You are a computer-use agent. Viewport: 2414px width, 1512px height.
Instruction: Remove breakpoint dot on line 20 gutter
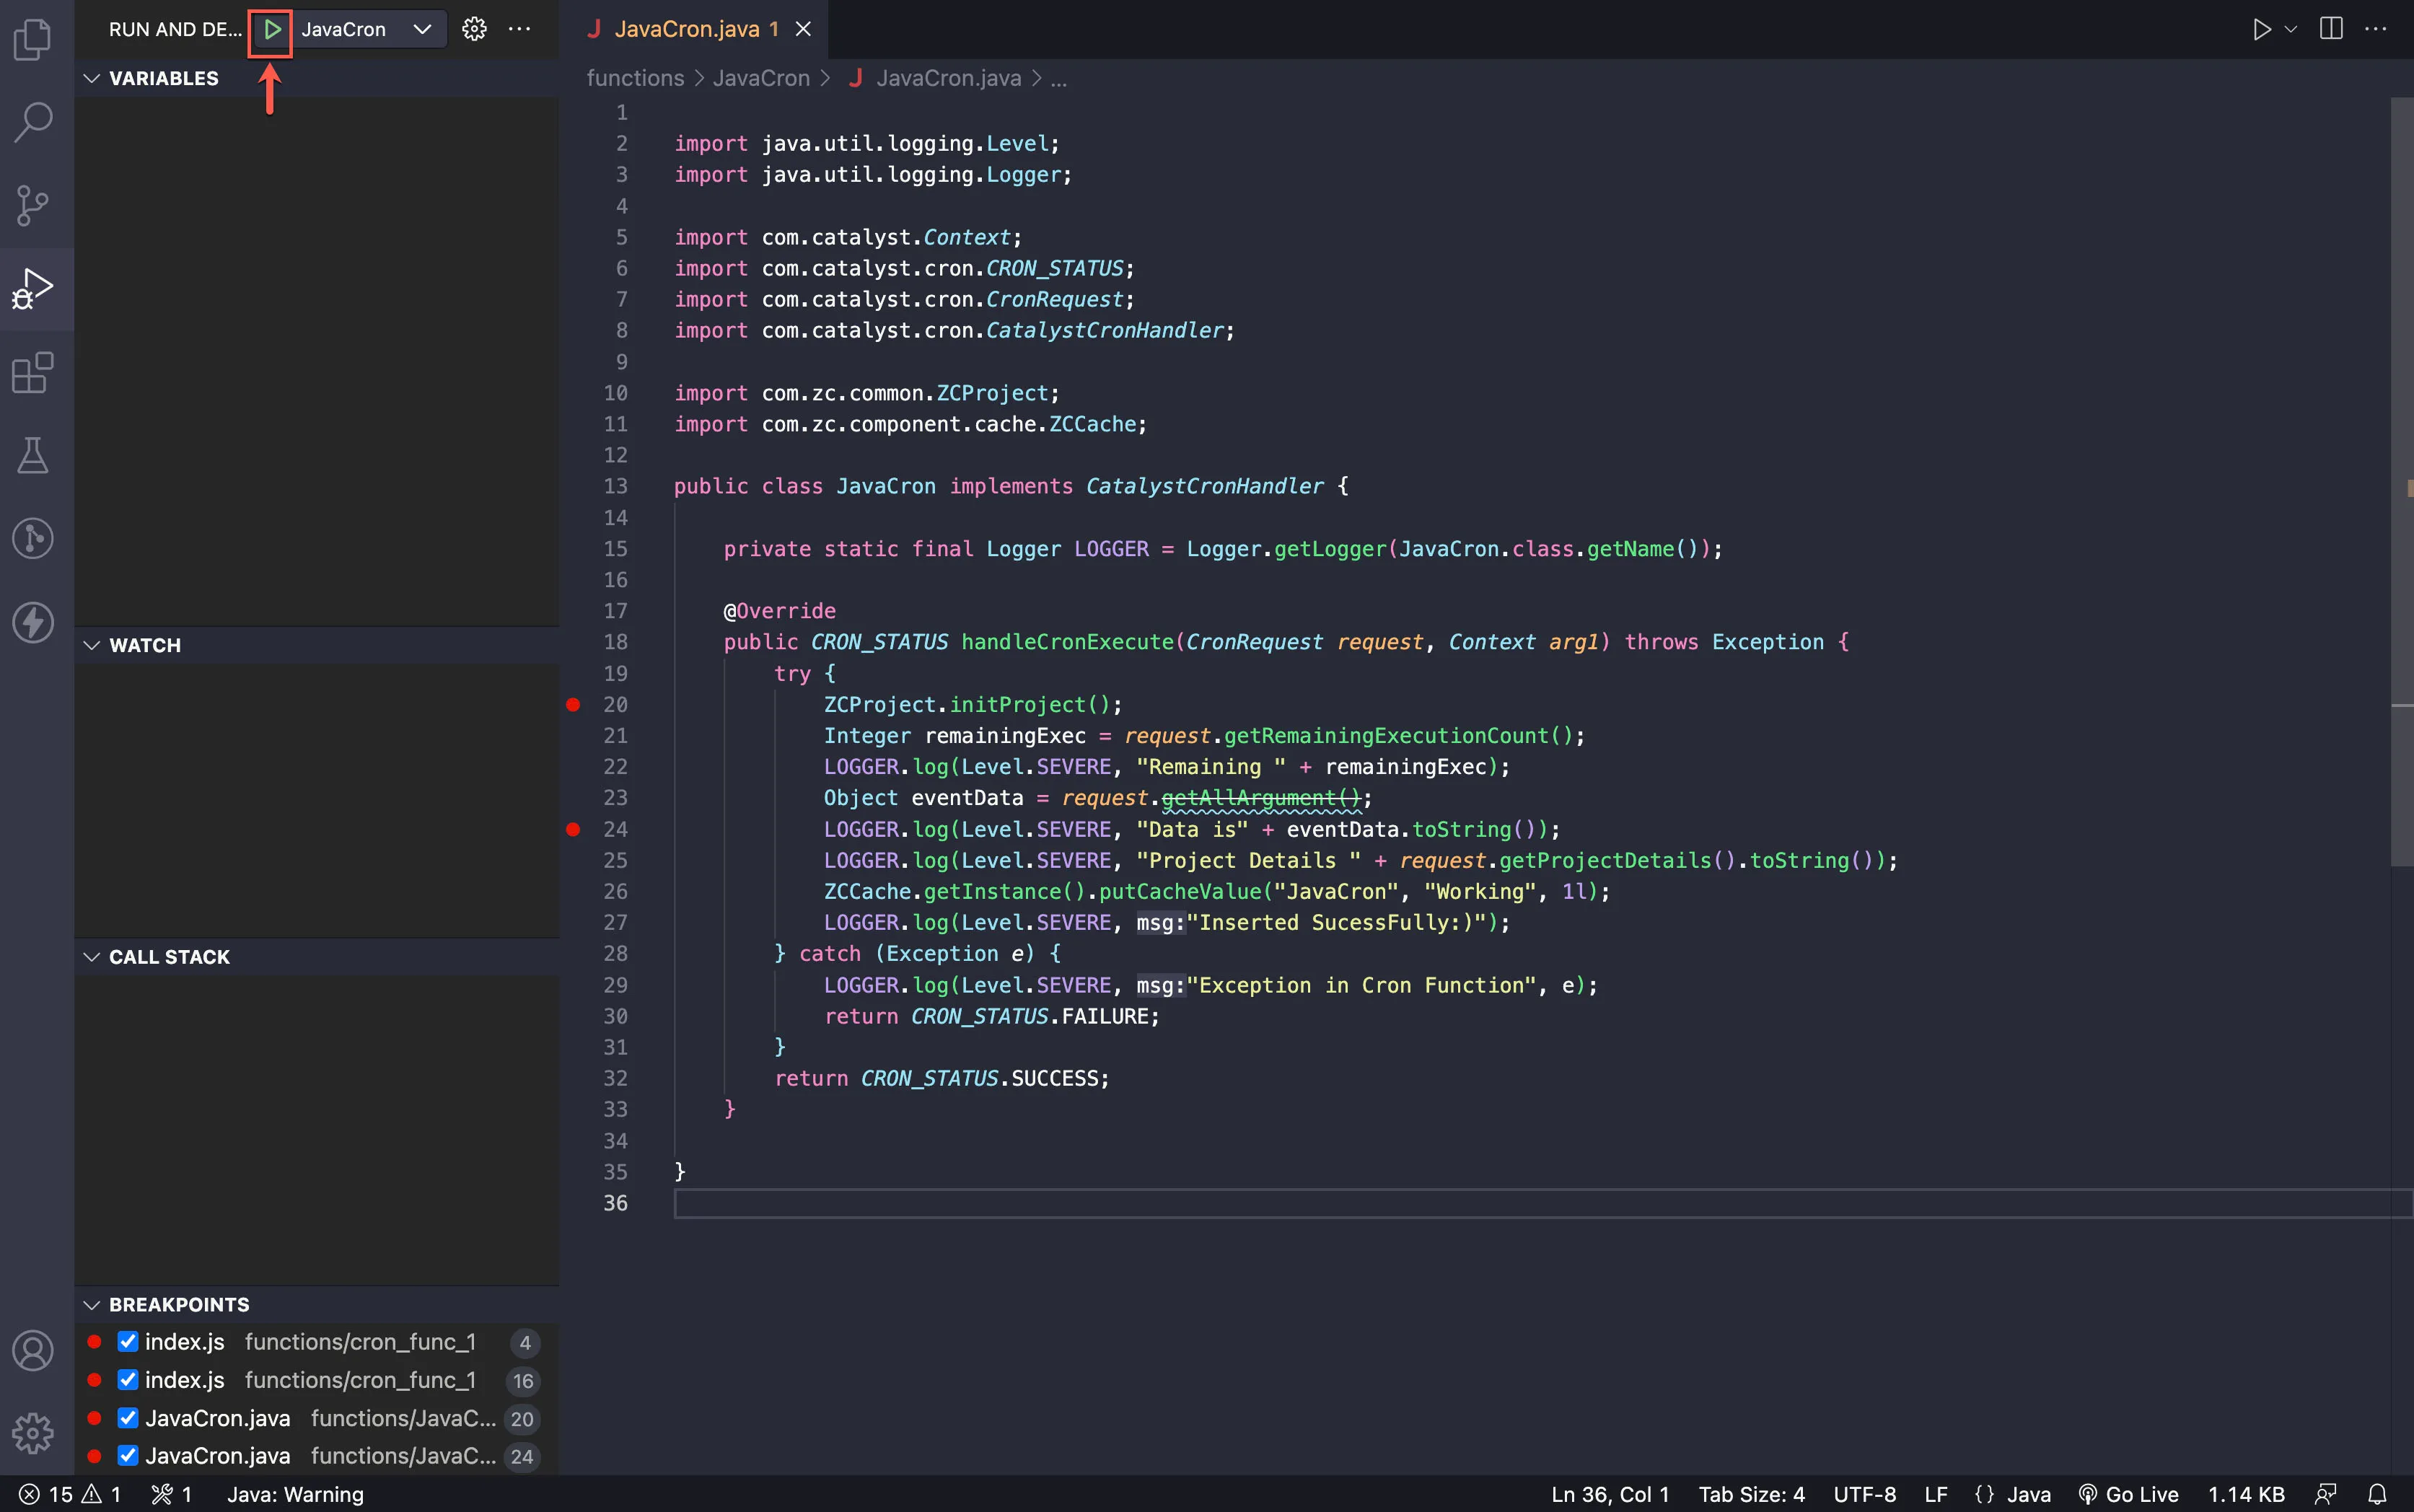pyautogui.click(x=573, y=705)
